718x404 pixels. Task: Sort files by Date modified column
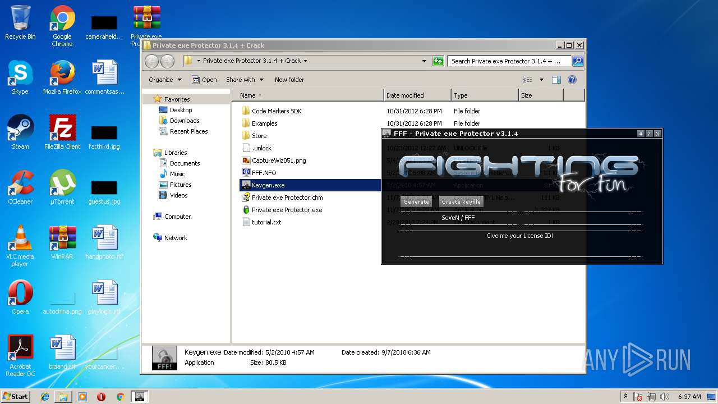click(x=417, y=95)
